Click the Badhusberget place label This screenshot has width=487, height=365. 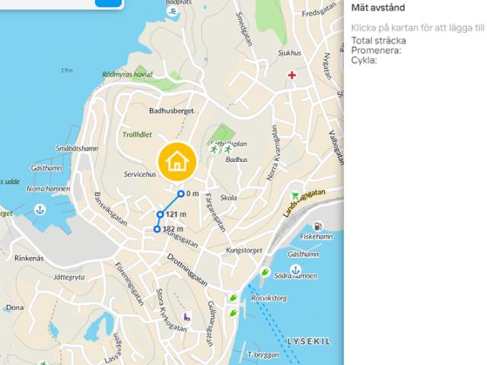pyautogui.click(x=171, y=111)
